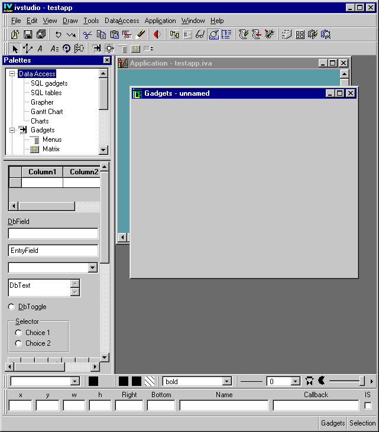
Task: Click the Save icon in the toolbar
Action: (28, 35)
